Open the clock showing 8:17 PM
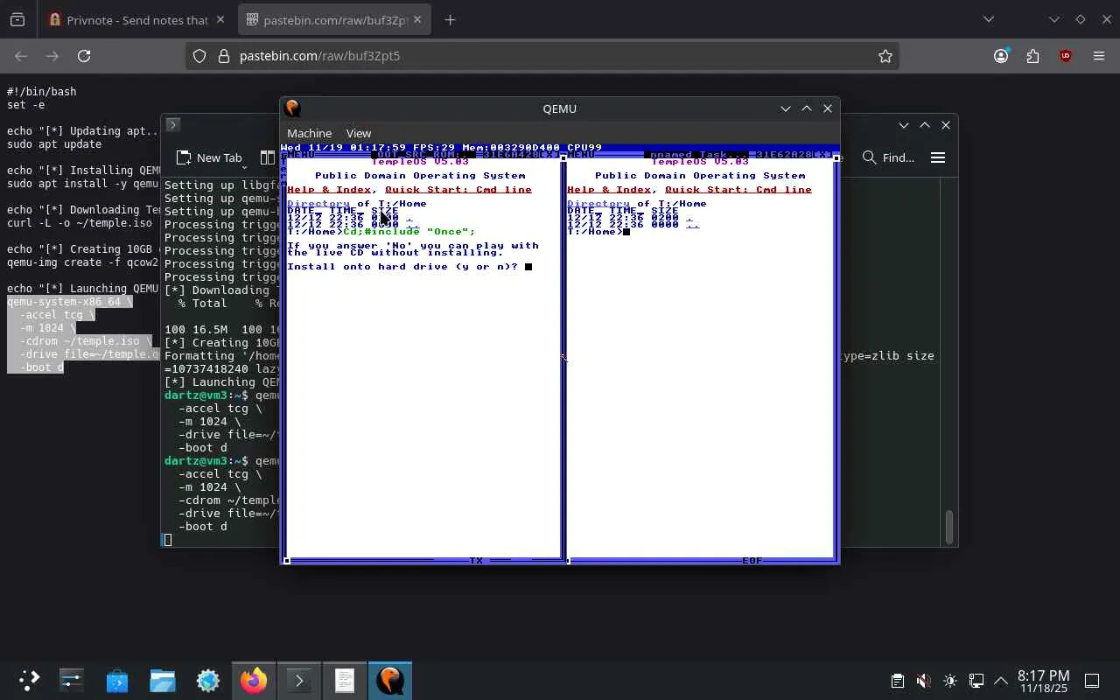Image resolution: width=1120 pixels, height=700 pixels. coord(1043,681)
